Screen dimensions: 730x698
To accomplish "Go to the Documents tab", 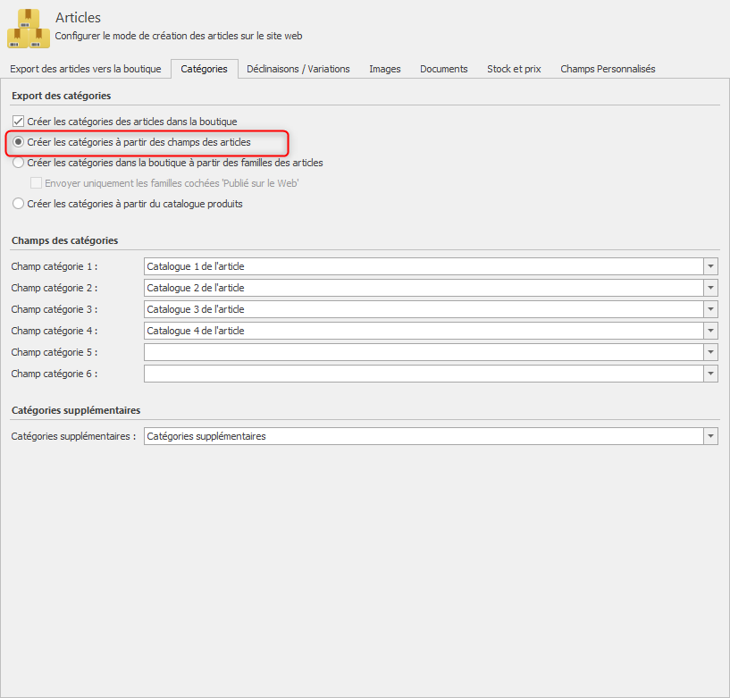I will coord(444,69).
